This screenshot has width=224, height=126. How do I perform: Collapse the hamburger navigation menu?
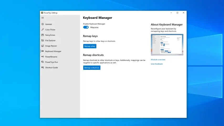click(x=43, y=18)
